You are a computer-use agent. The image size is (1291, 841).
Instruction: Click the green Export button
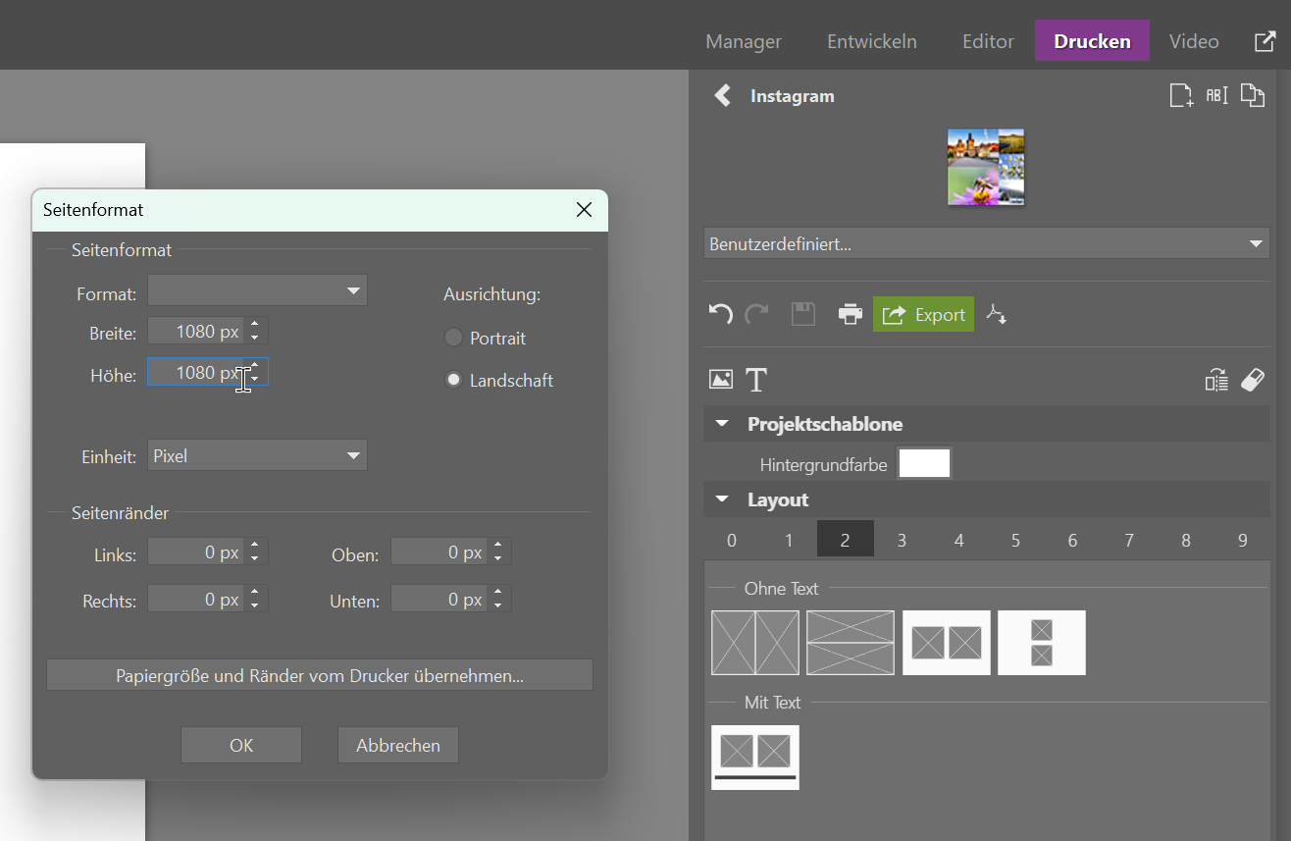tap(923, 315)
